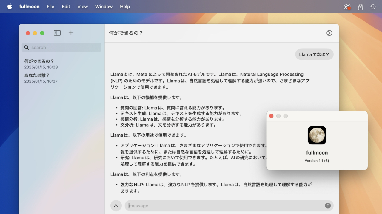Open the Edit menu
The height and width of the screenshot is (214, 382).
[x=66, y=7]
